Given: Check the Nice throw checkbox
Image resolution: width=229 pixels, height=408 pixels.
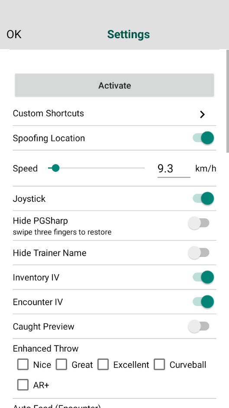Looking at the screenshot, I should (x=23, y=365).
